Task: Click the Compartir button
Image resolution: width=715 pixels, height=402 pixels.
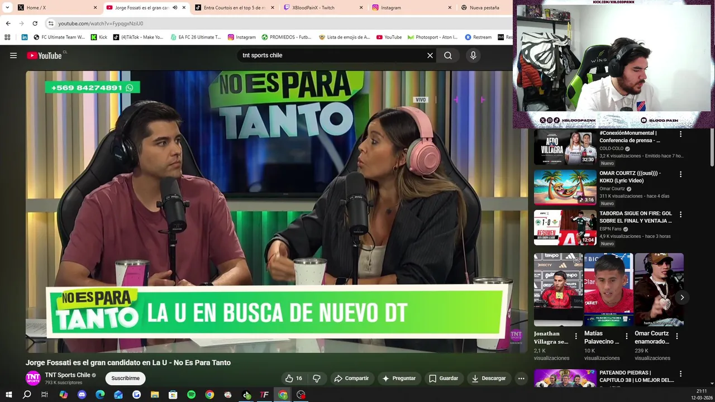Action: 351,378
